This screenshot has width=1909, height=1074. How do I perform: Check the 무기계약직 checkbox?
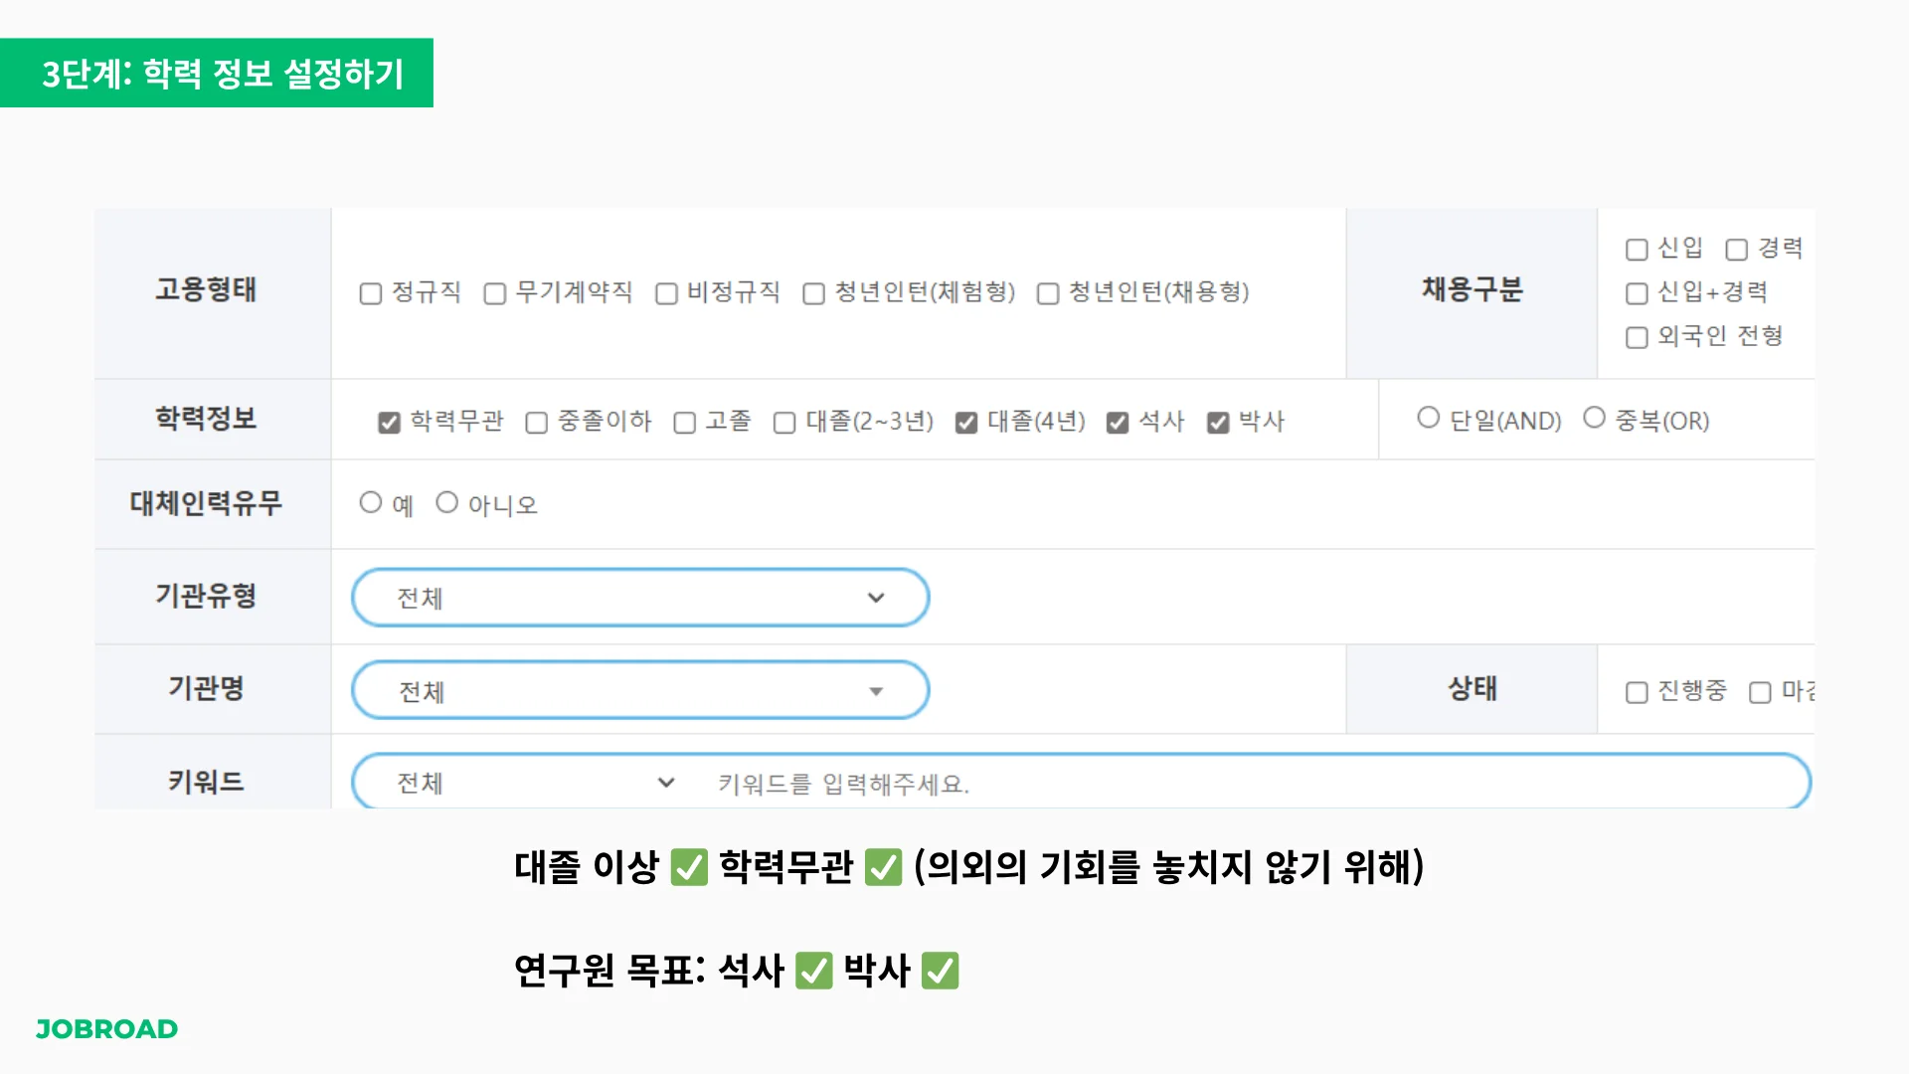tap(493, 293)
